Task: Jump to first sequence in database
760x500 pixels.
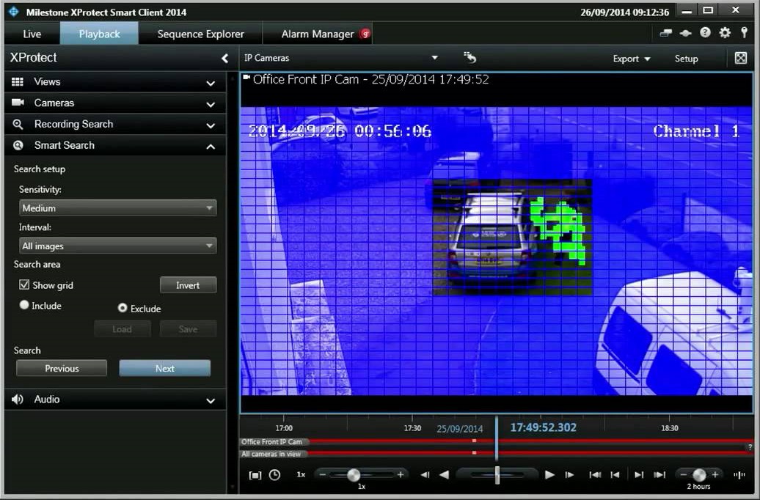Action: pyautogui.click(x=595, y=475)
